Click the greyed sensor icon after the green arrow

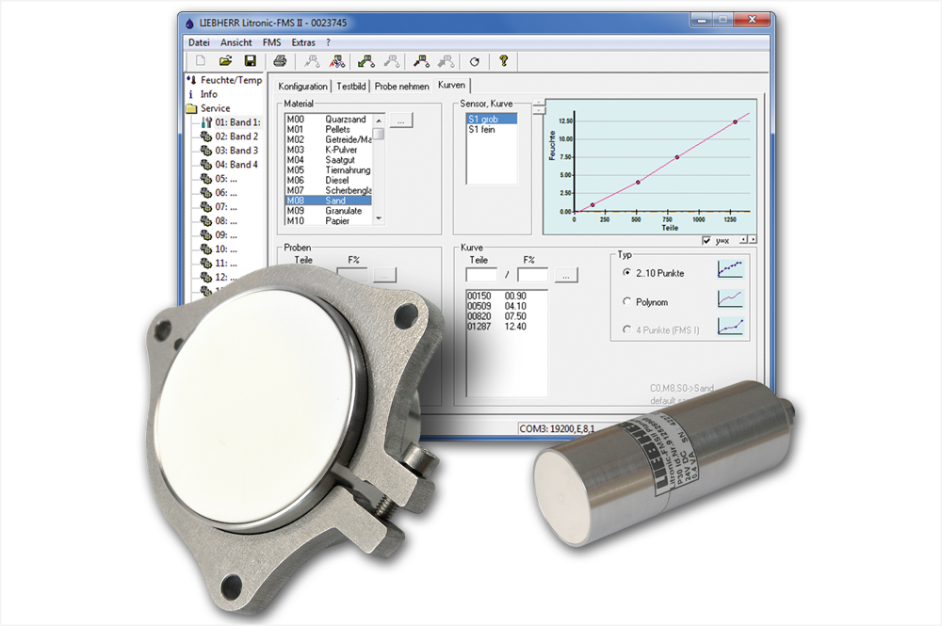392,60
